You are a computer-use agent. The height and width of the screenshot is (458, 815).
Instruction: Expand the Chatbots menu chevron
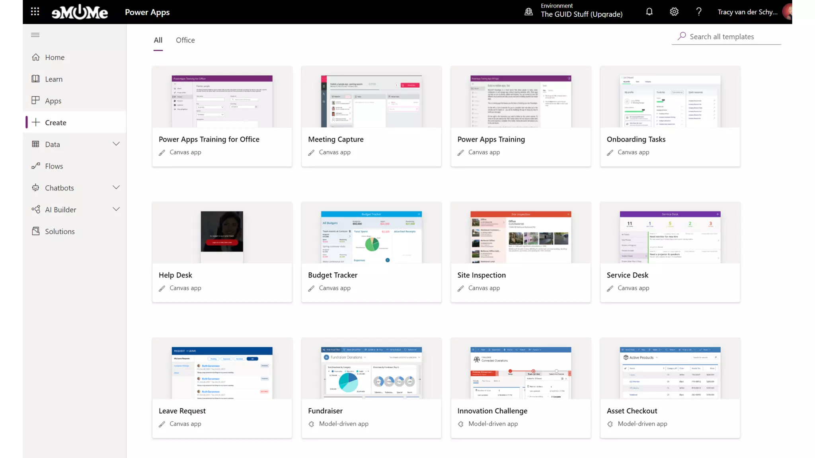[116, 187]
